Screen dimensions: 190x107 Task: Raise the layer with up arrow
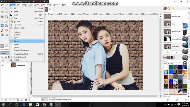point(10,100)
